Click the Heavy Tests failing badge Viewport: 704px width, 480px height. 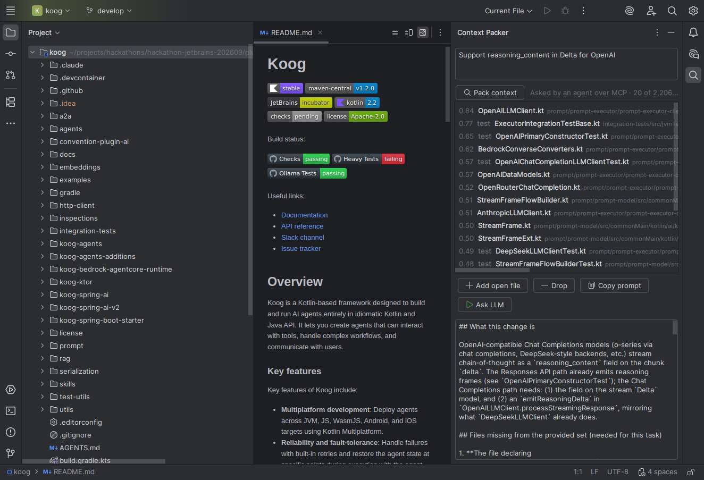point(368,159)
